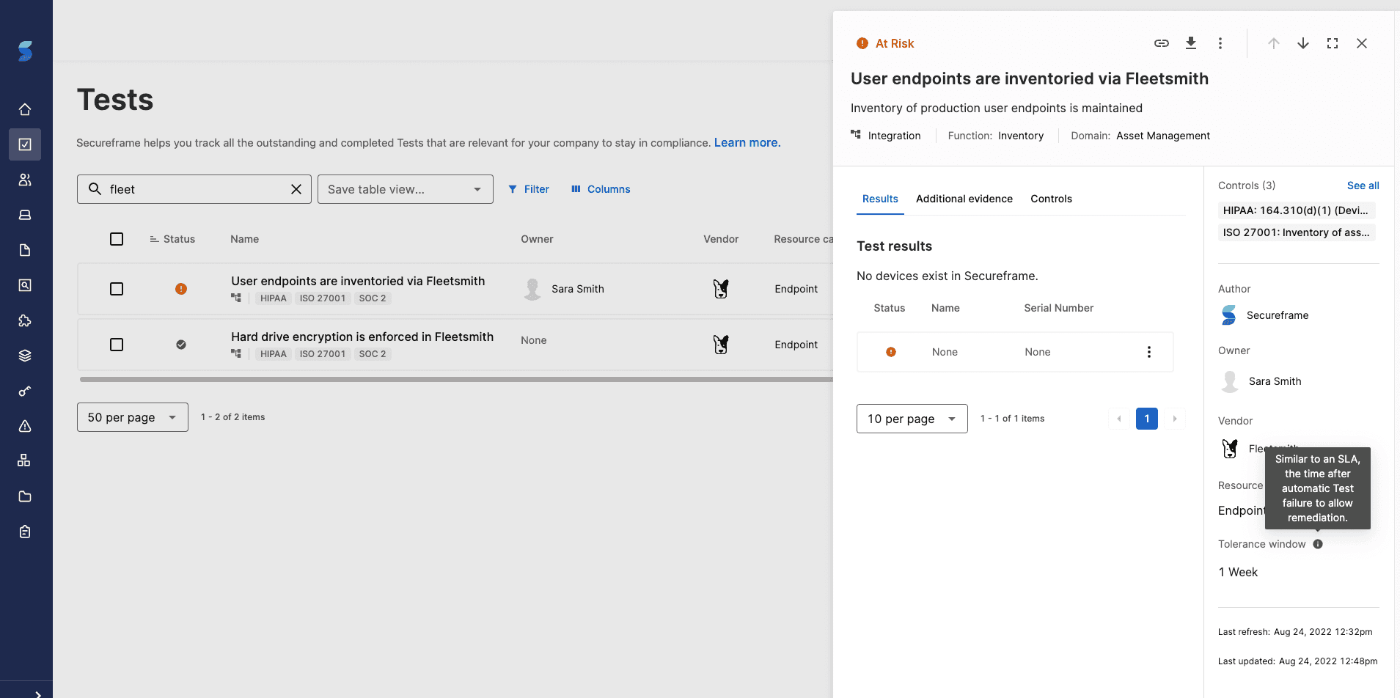Select the Hard drive encryption row checkbox
The image size is (1400, 698).
117,345
